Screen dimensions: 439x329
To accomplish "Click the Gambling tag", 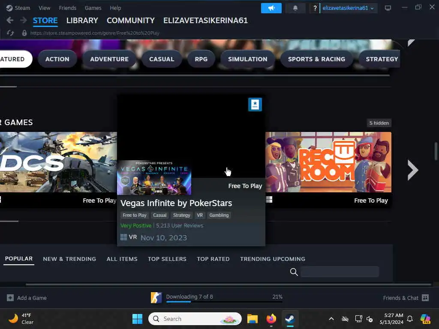I will 219,215.
